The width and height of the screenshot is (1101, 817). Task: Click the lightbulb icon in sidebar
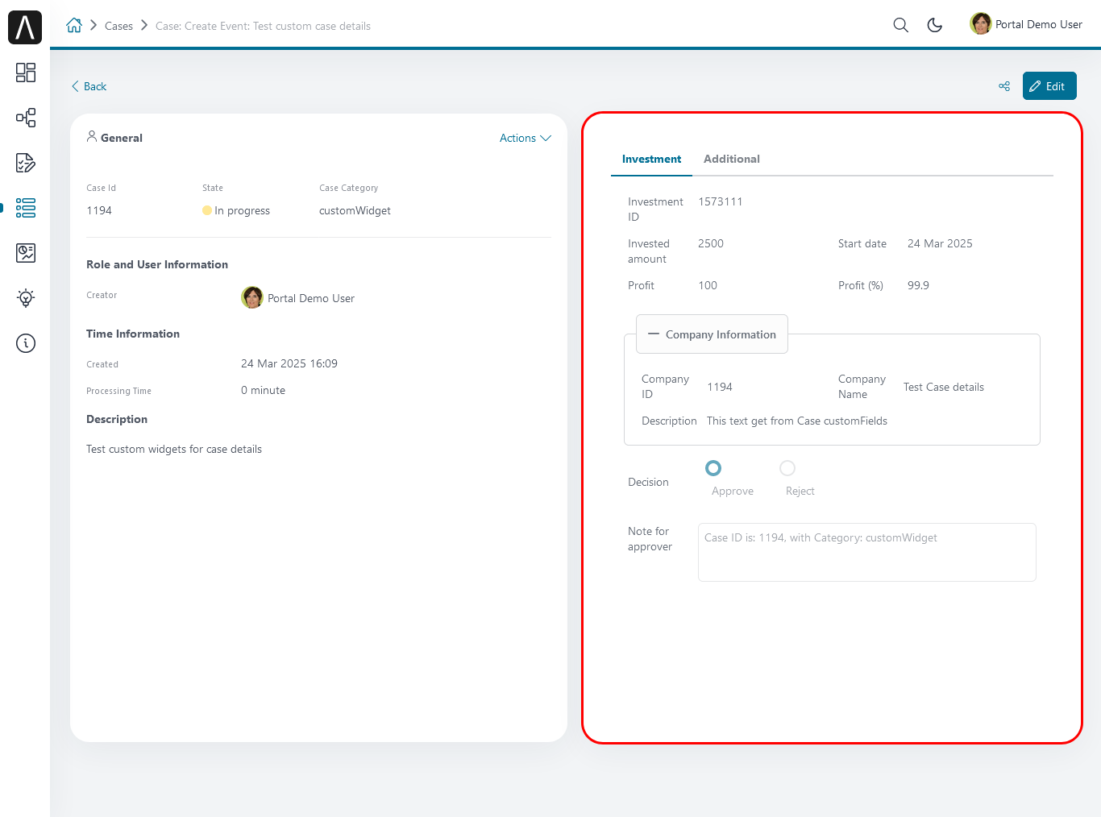click(x=26, y=298)
